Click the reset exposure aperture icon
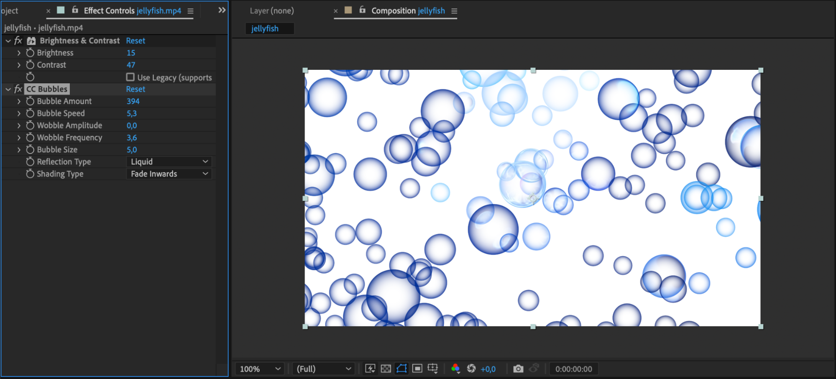Image resolution: width=836 pixels, height=379 pixels. [471, 369]
